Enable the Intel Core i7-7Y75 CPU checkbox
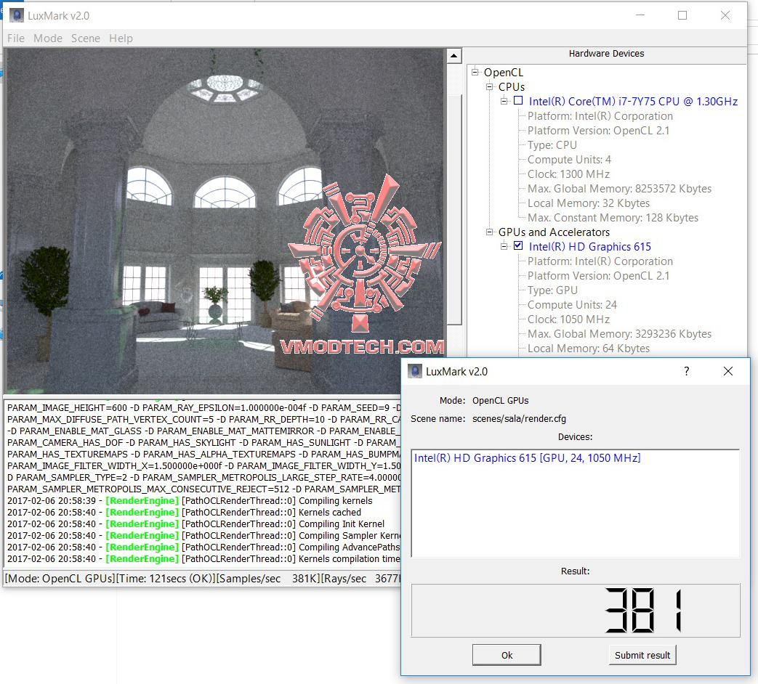 click(518, 100)
